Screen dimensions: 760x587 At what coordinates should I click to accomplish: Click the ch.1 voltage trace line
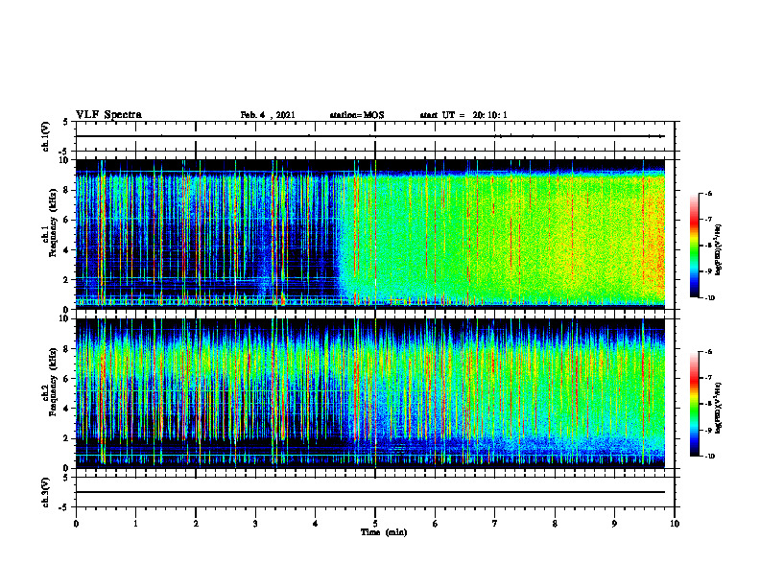tap(370, 136)
